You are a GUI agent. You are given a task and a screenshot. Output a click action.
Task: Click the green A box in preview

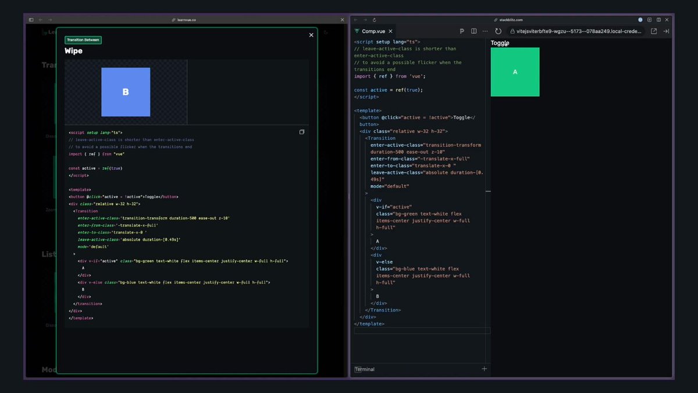tap(515, 72)
